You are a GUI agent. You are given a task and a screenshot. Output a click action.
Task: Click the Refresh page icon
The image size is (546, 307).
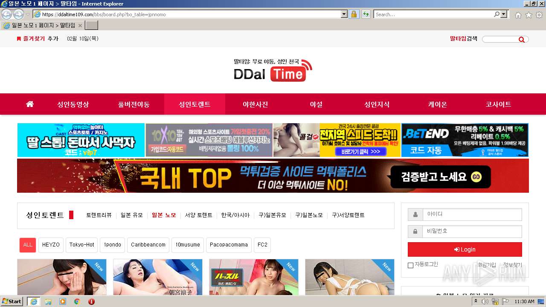[x=366, y=14]
